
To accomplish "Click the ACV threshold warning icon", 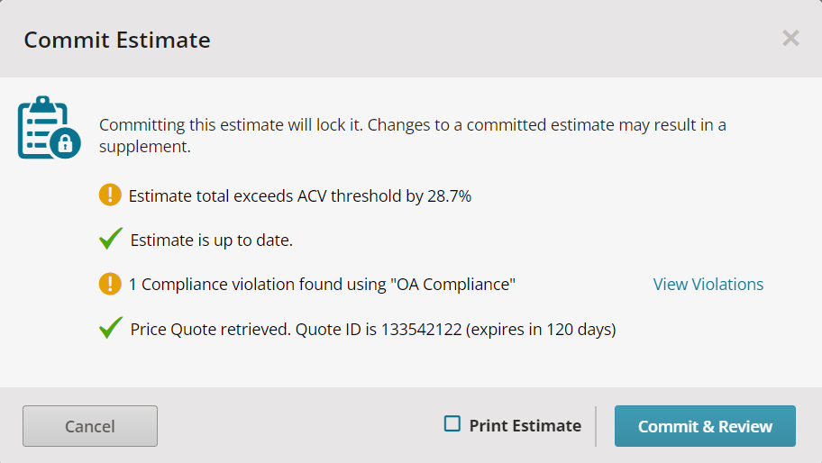I will click(110, 195).
